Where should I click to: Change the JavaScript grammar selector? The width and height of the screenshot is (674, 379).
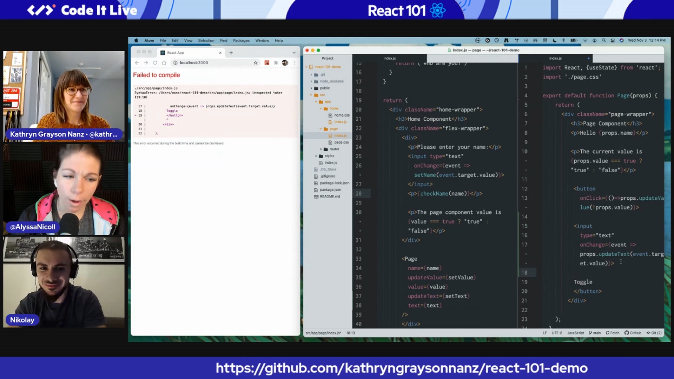[576, 333]
